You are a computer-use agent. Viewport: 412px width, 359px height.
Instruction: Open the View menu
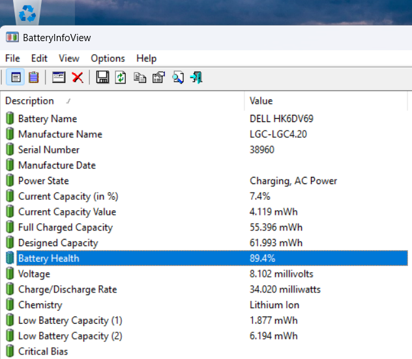click(x=69, y=58)
